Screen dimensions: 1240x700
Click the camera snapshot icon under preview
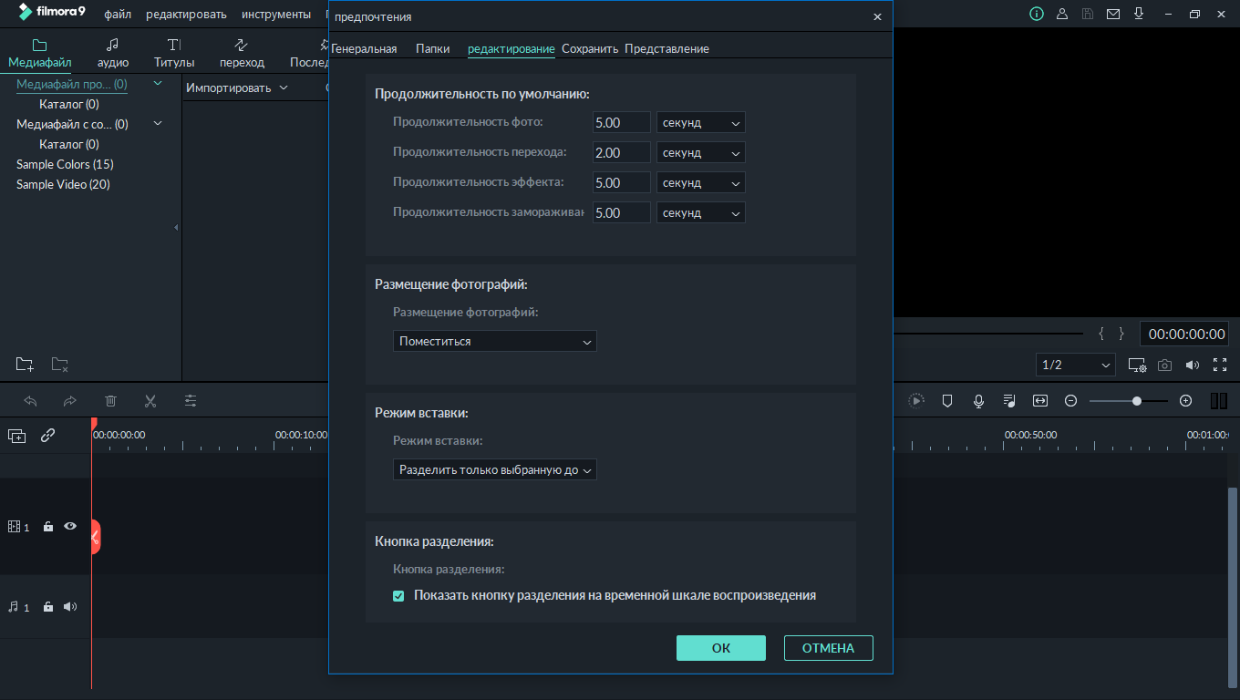(1164, 365)
